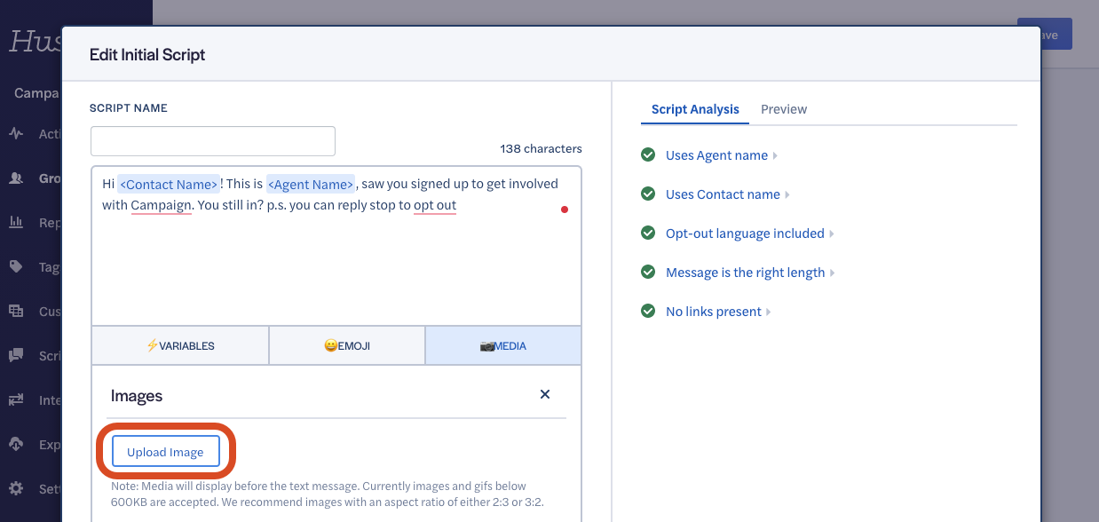Click the green check beside No links present

pyautogui.click(x=648, y=312)
